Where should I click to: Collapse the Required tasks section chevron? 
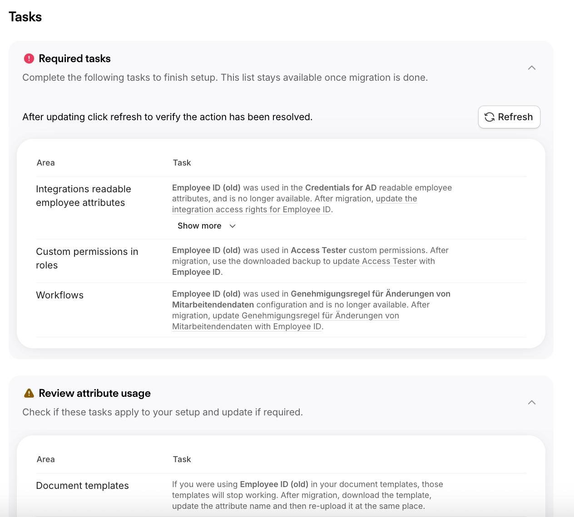[x=532, y=68]
